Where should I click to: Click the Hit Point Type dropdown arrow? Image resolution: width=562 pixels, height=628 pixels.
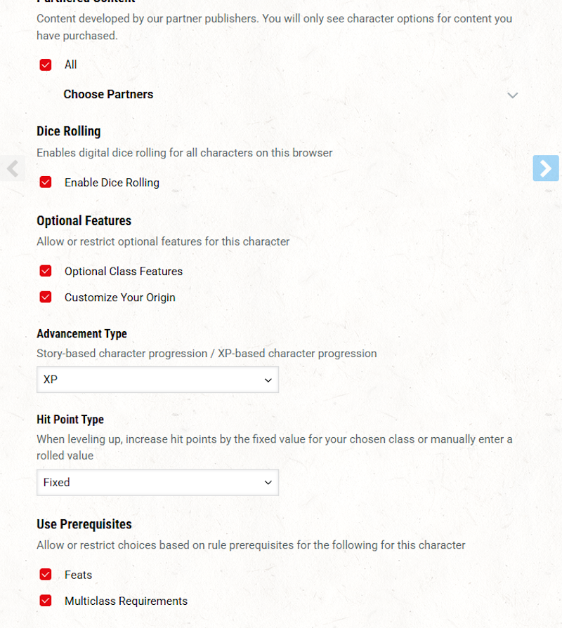pyautogui.click(x=268, y=483)
